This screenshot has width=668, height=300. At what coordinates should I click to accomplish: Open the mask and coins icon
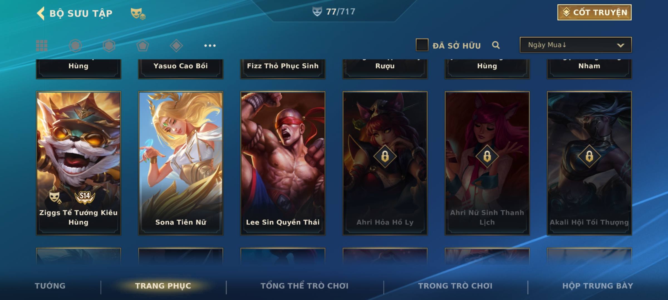click(138, 14)
